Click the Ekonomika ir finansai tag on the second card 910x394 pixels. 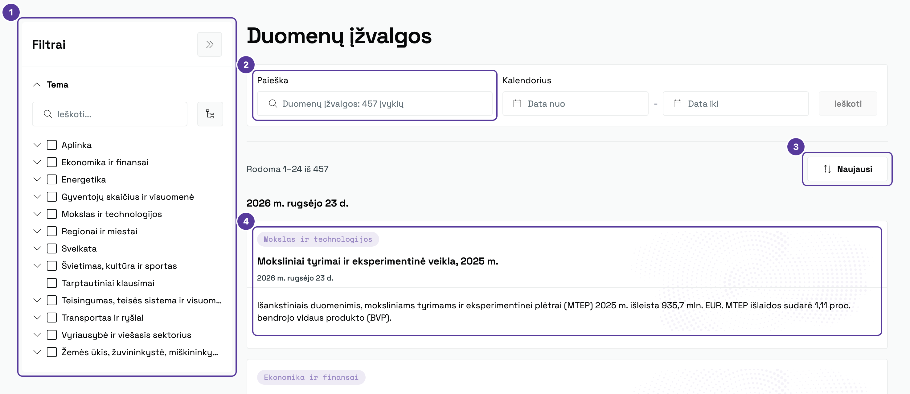click(x=311, y=377)
